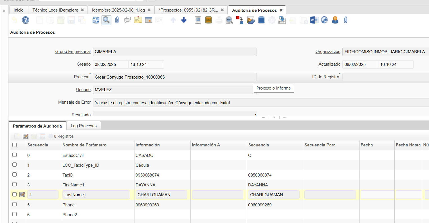The image size is (429, 223).
Task: Click the edit record icon above the grid
Action: (x=26, y=136)
